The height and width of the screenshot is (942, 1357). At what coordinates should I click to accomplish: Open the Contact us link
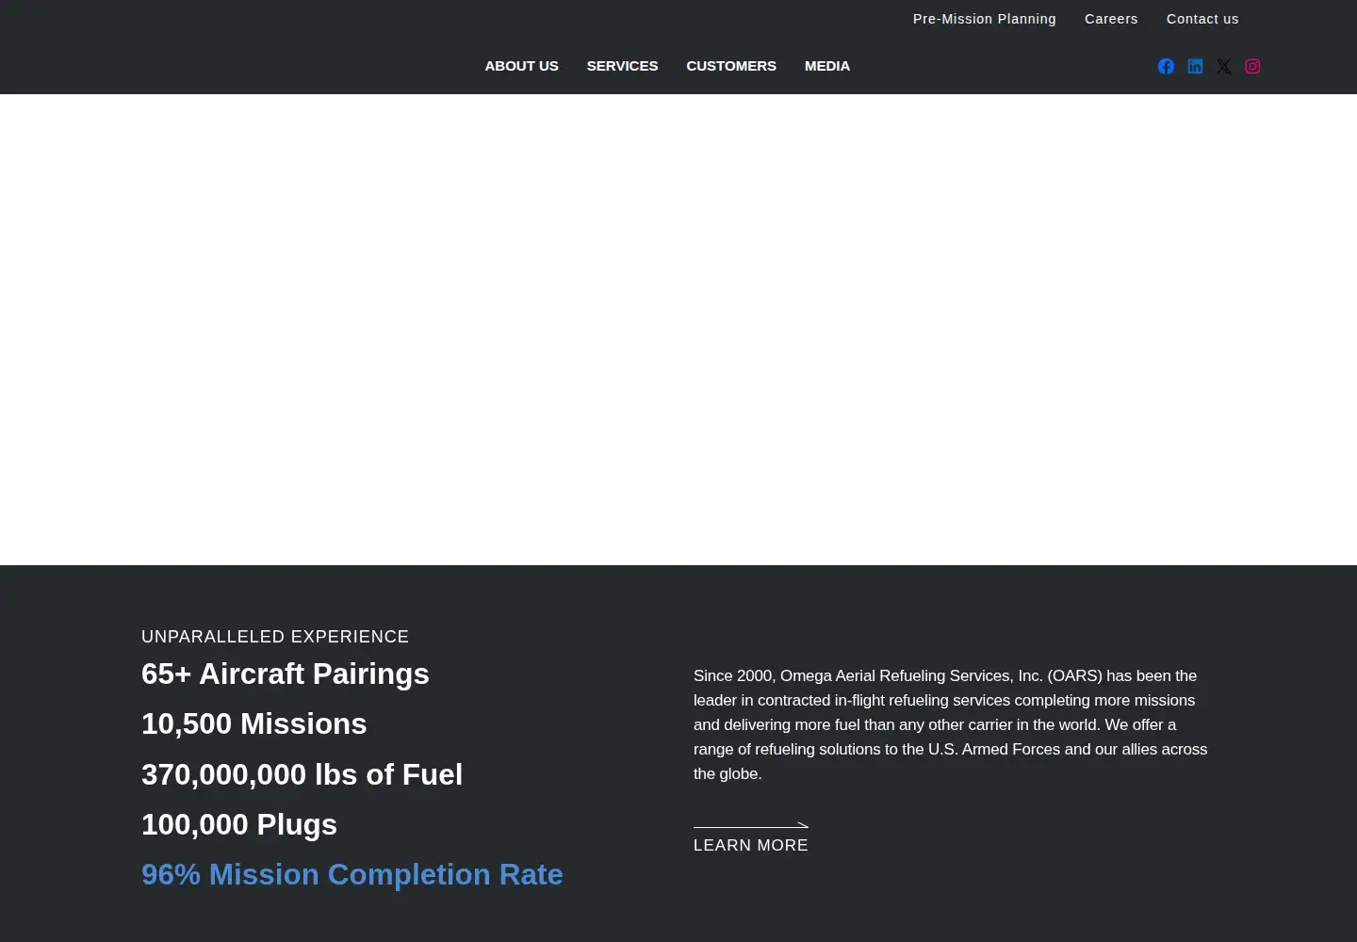pos(1202,19)
